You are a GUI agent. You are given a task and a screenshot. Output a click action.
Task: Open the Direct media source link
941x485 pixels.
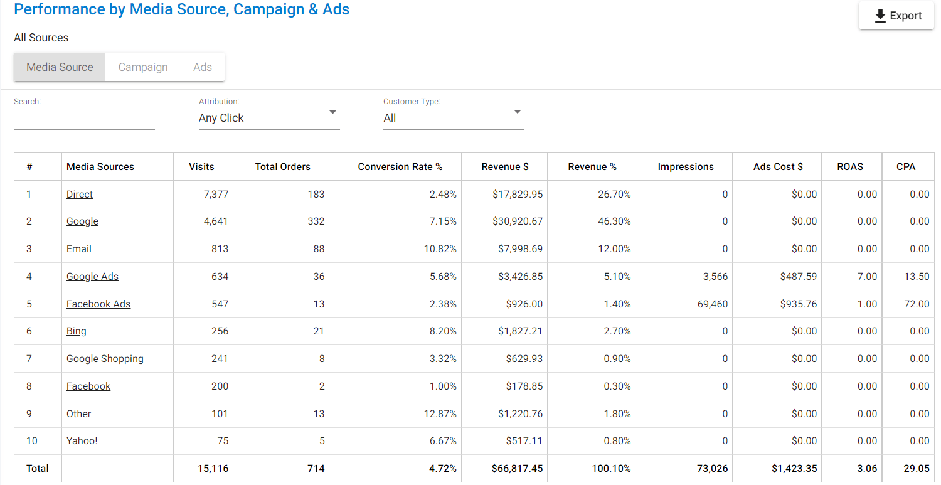[x=80, y=195]
